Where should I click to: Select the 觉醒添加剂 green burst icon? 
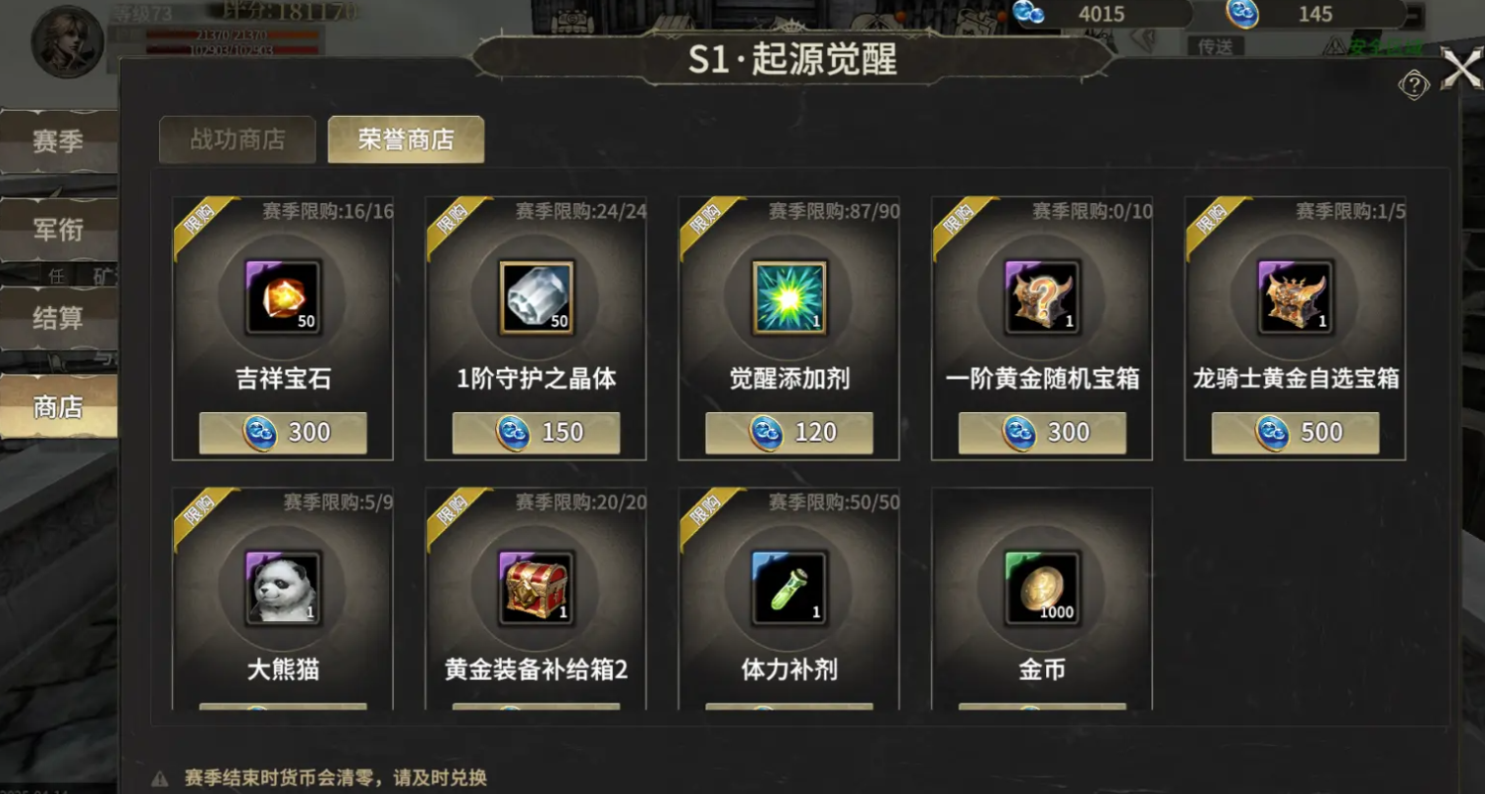pos(790,296)
